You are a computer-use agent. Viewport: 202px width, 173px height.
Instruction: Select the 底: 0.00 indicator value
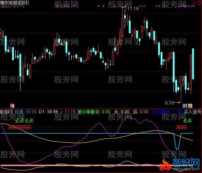[x=141, y=112]
